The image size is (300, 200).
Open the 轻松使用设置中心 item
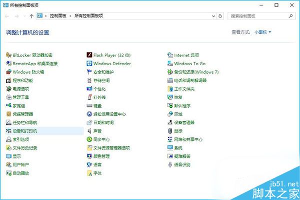106,114
